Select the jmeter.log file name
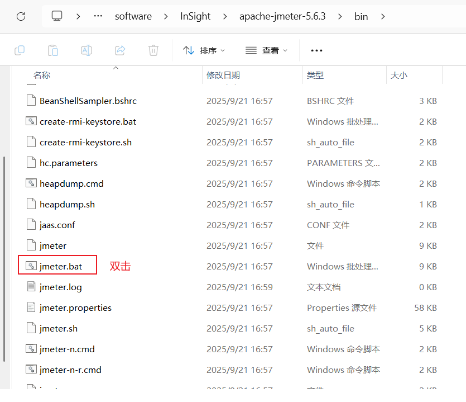466x402 pixels. 61,287
